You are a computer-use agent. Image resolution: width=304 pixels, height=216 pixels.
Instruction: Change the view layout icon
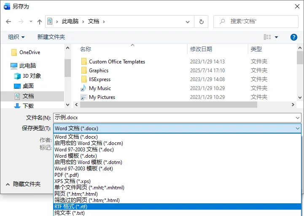click(267, 37)
